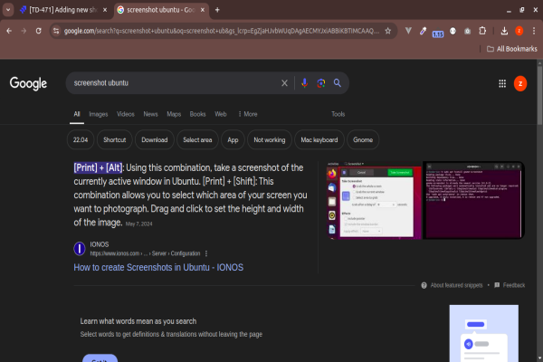Apply the Gnome suggestion chip
The height and width of the screenshot is (362, 543).
click(363, 140)
